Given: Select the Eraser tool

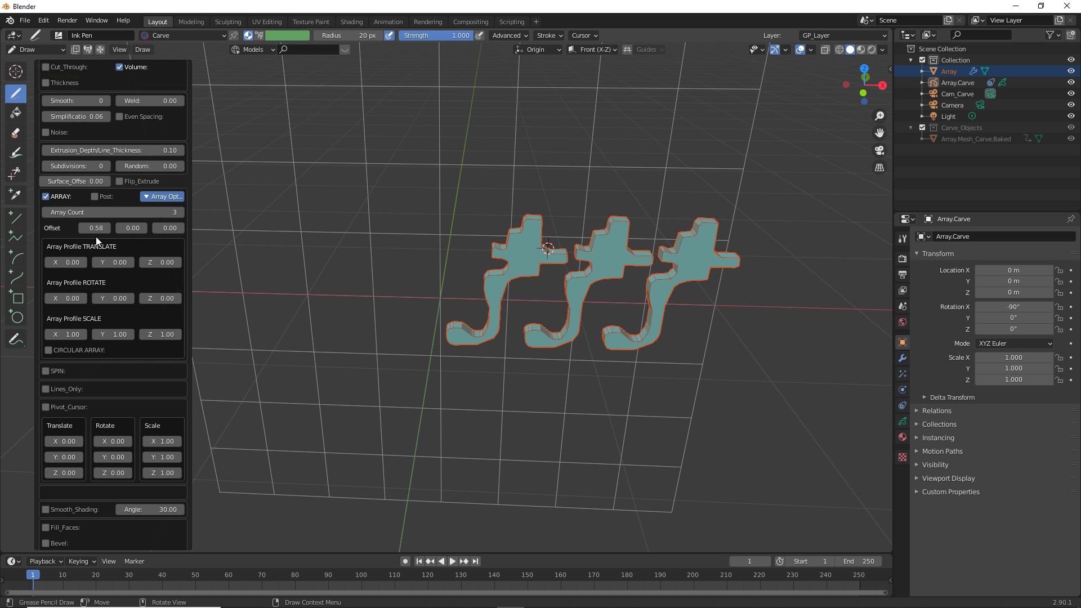Looking at the screenshot, I should (16, 133).
